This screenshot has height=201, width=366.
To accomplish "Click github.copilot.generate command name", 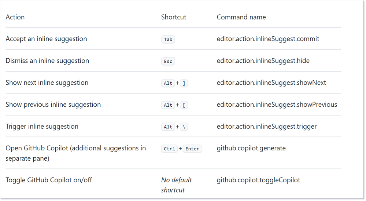I will click(251, 148).
